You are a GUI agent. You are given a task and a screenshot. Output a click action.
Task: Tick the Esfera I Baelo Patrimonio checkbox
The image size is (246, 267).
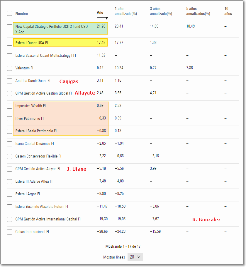coord(10,131)
